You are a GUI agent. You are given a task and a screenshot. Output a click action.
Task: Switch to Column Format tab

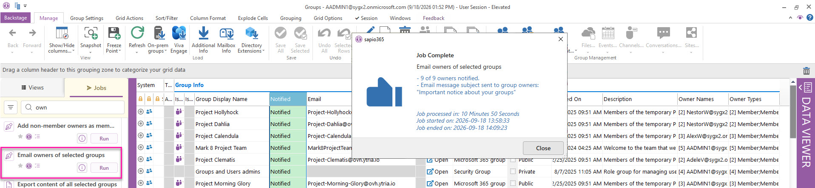point(208,18)
